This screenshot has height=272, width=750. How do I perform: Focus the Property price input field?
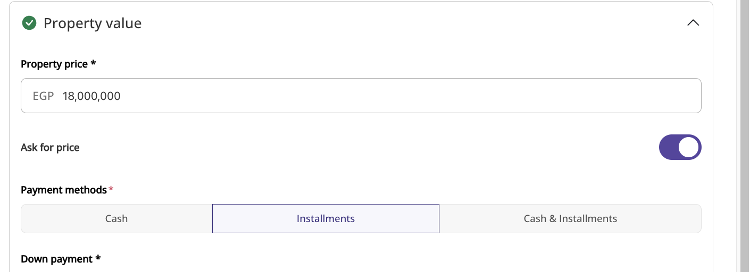(x=361, y=96)
